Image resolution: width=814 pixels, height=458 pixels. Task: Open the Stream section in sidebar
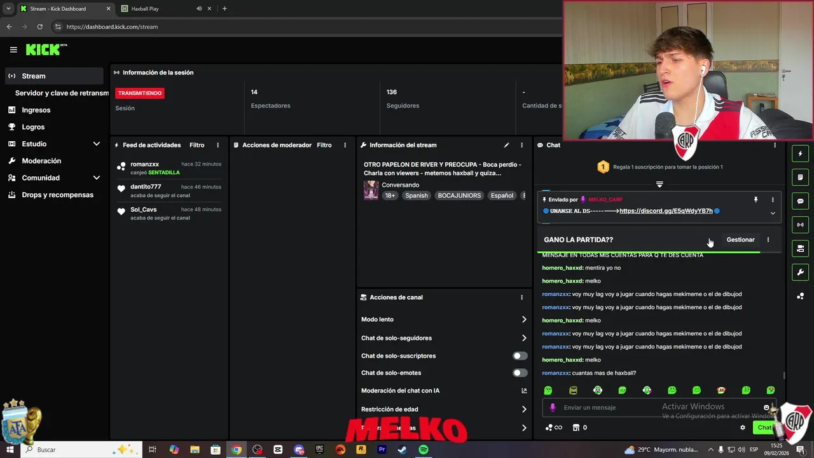coord(53,76)
